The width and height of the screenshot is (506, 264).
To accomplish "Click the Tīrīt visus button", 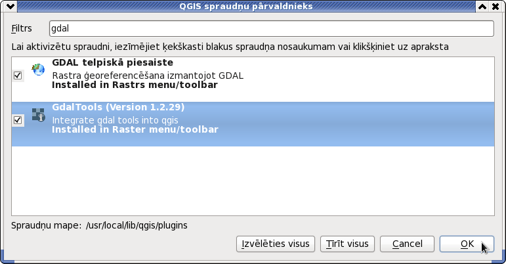I will point(347,244).
